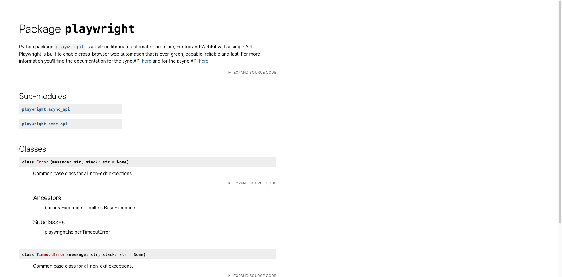Open the playwright.sync_api sub-module
Image resolution: width=562 pixels, height=277 pixels.
tap(45, 124)
